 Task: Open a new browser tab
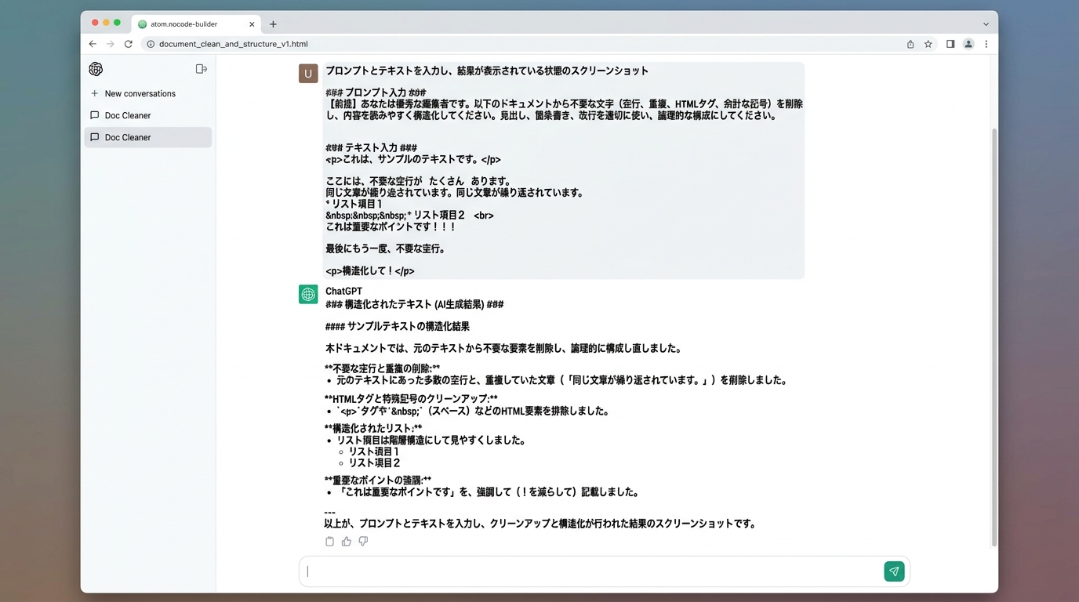click(273, 24)
